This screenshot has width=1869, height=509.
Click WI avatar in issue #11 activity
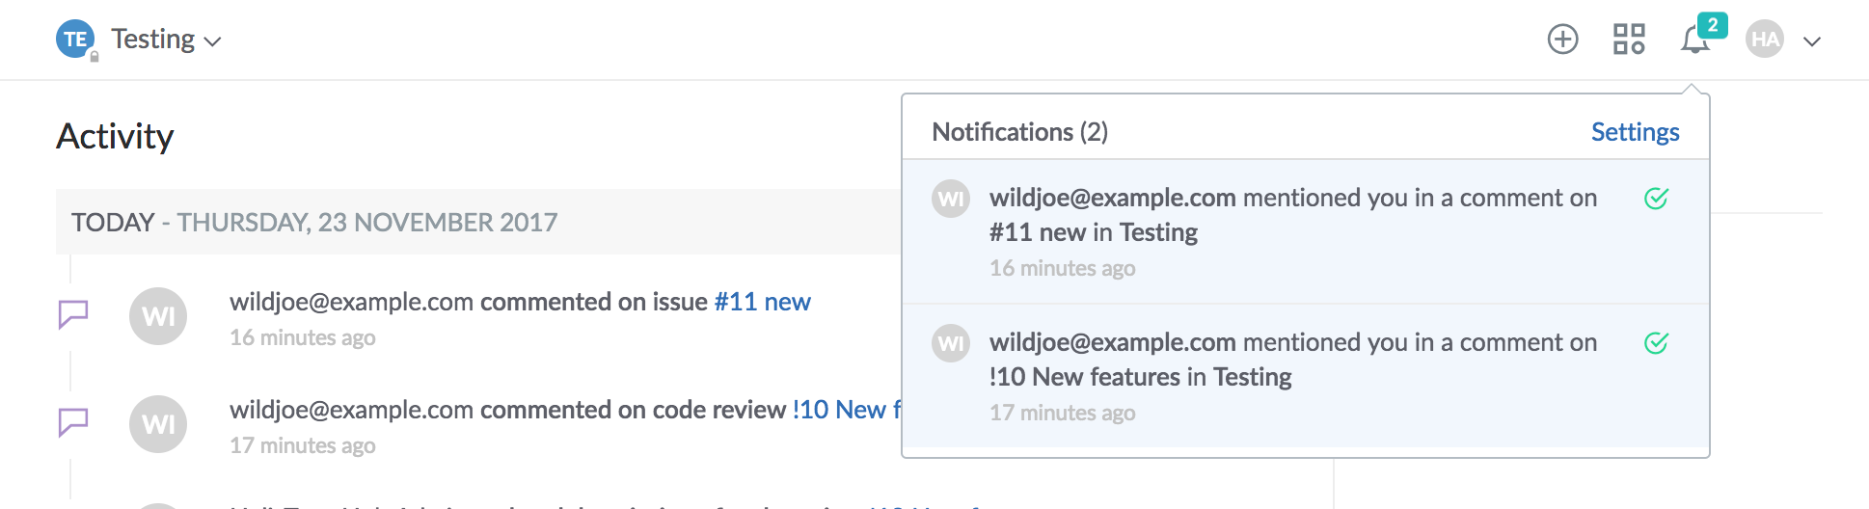[158, 316]
